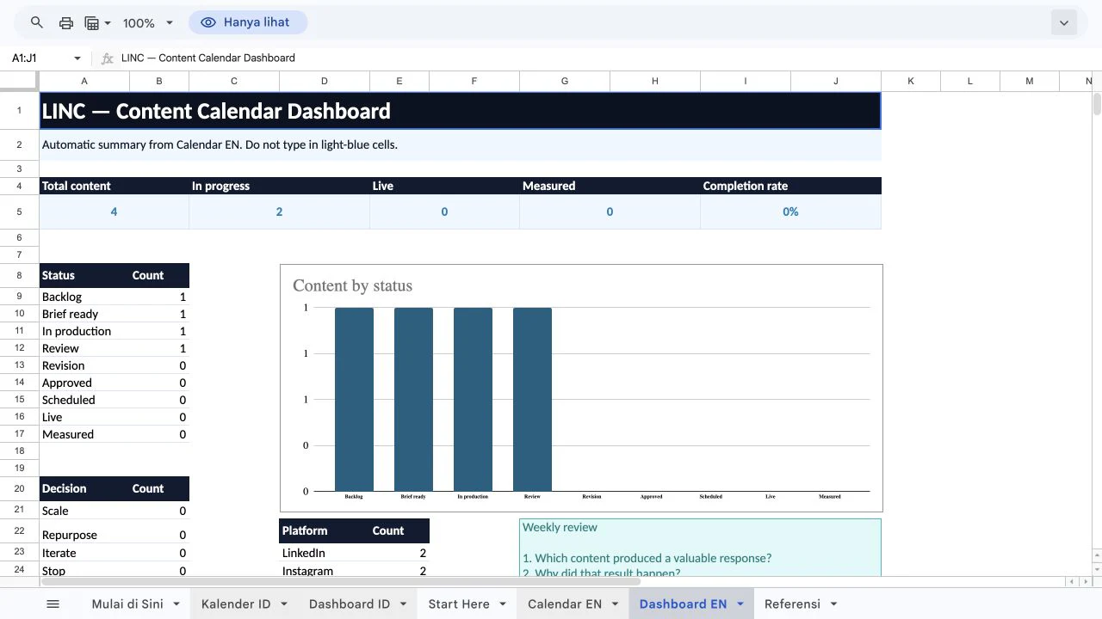Click the Content by status chart title
This screenshot has height=619, width=1102.
352,285
